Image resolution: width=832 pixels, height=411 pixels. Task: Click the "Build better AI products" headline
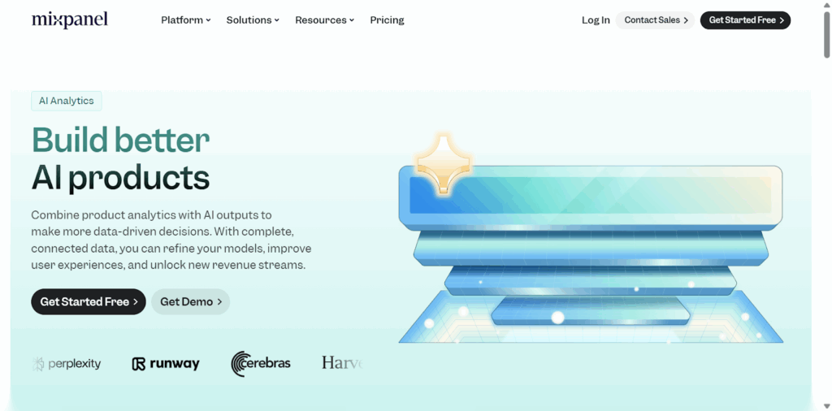120,158
